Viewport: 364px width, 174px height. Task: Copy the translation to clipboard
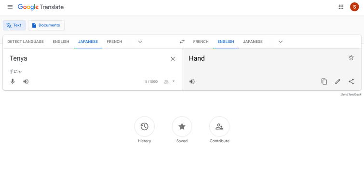tap(324, 81)
